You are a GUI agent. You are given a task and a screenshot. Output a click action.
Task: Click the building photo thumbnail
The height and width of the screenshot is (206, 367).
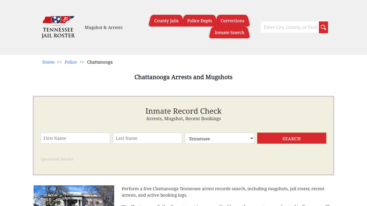74,196
